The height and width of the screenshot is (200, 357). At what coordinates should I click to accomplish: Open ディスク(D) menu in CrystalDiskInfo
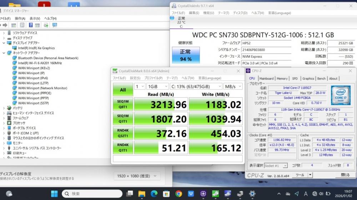click(240, 13)
